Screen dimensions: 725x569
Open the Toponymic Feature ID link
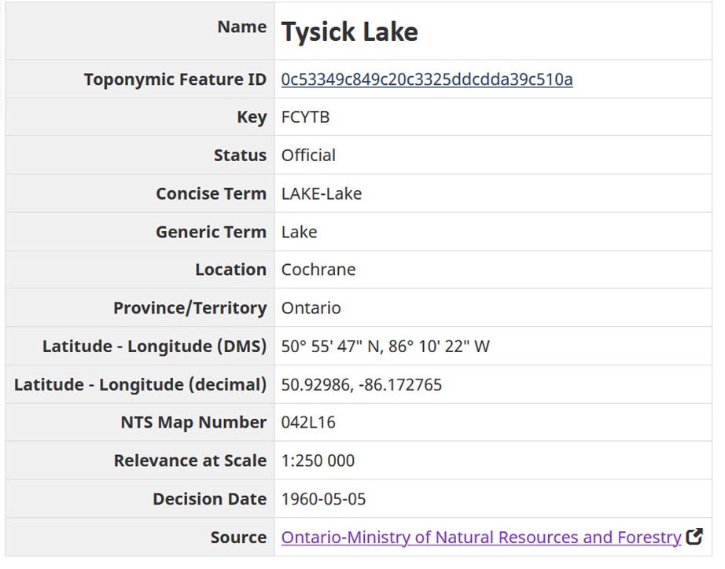pyautogui.click(x=427, y=79)
